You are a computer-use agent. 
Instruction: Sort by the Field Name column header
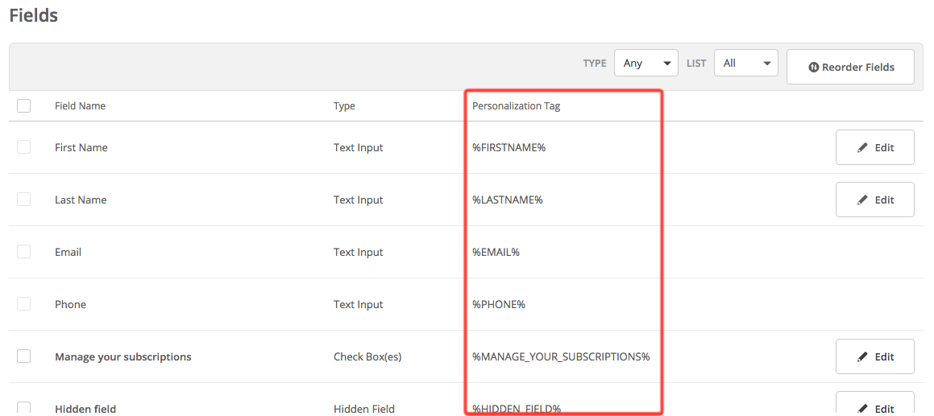pyautogui.click(x=80, y=106)
